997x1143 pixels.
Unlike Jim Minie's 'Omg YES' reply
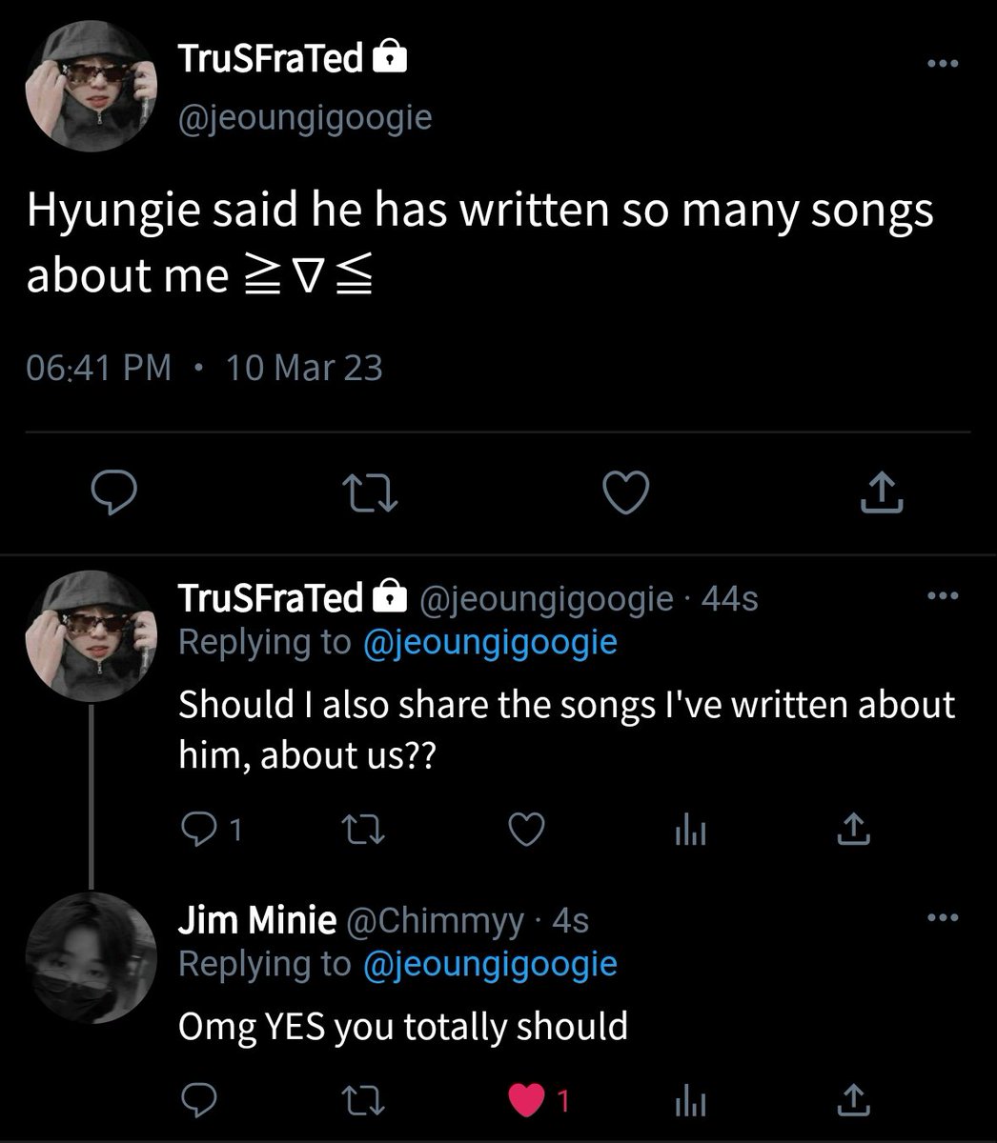(x=526, y=1100)
